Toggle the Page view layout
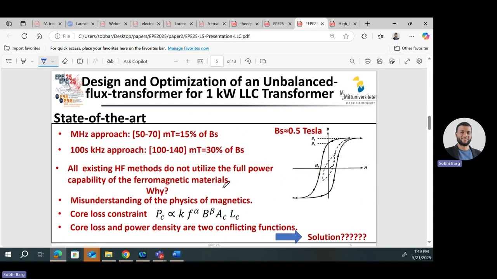Image resolution: width=497 pixels, height=279 pixels. click(263, 61)
